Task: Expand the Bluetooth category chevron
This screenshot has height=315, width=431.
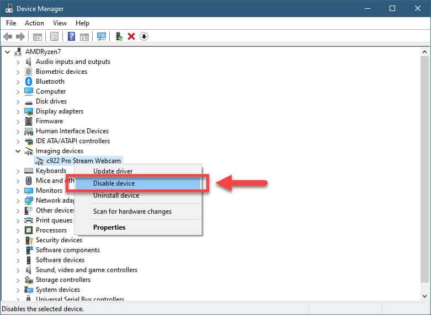Action: (18, 82)
